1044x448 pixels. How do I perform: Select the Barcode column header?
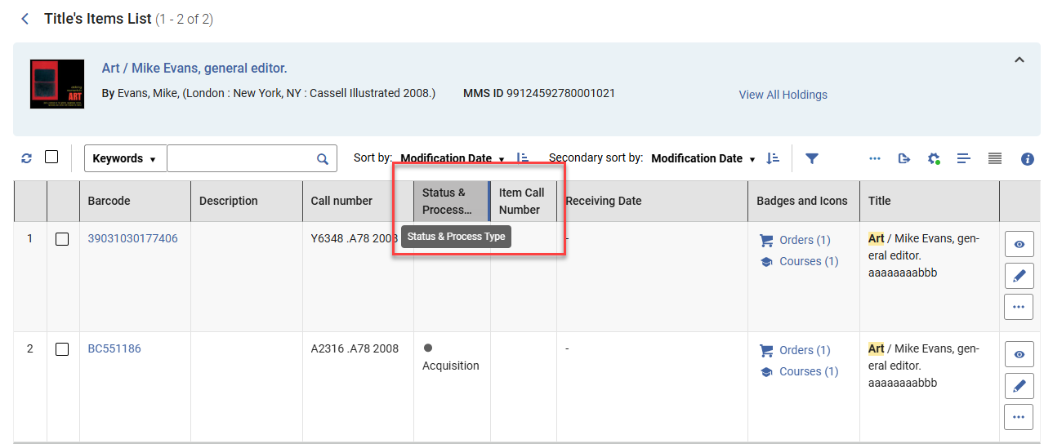click(135, 201)
